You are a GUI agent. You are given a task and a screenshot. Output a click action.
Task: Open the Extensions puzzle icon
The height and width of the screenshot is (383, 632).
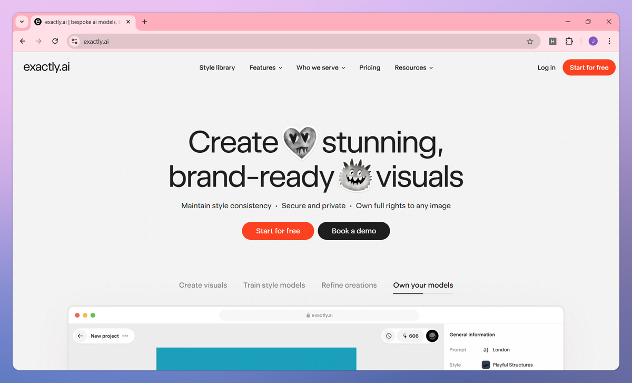[569, 41]
